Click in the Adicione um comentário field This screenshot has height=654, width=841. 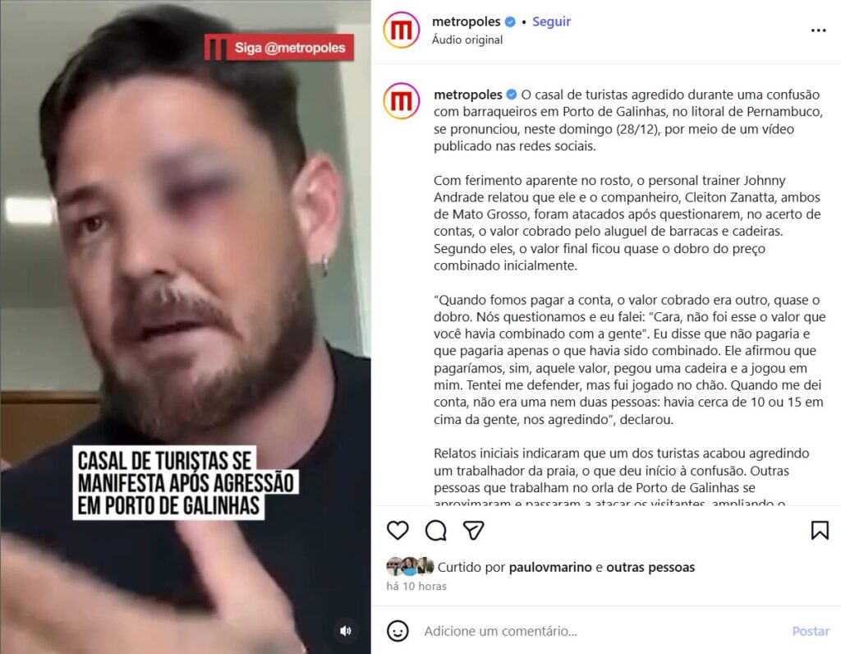pos(600,631)
